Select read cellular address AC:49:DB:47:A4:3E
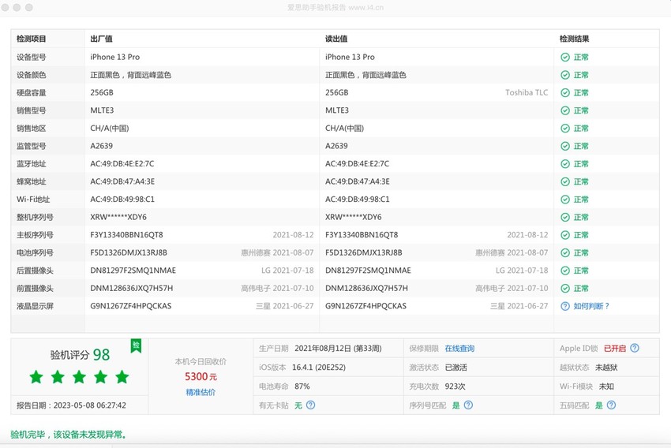The image size is (671, 448). (358, 181)
